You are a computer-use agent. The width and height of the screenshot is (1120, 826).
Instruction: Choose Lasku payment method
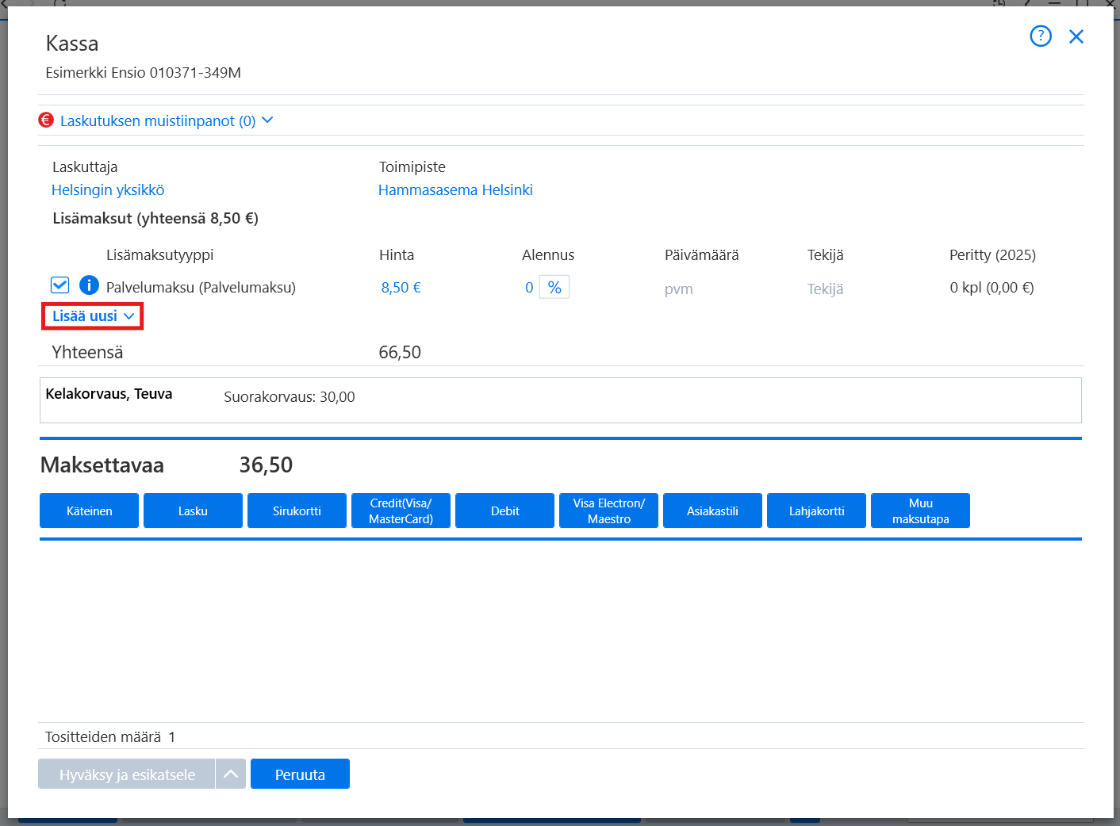pos(193,511)
